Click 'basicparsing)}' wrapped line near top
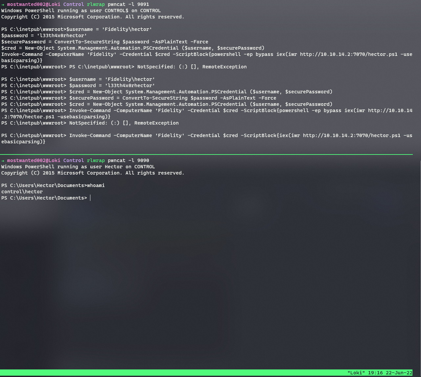Image resolution: width=421 pixels, height=377 pixels. (x=22, y=60)
